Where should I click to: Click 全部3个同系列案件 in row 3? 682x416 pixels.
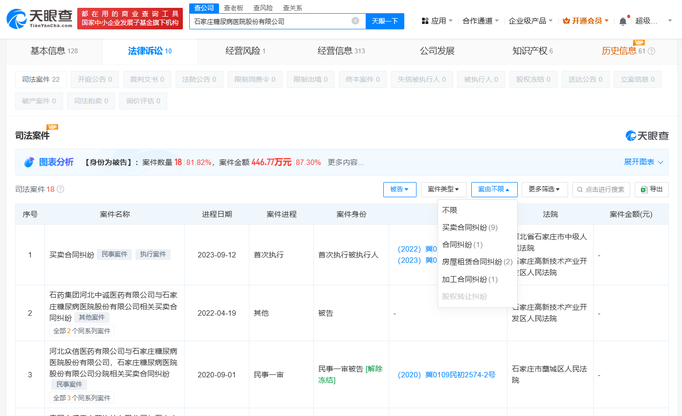82,398
